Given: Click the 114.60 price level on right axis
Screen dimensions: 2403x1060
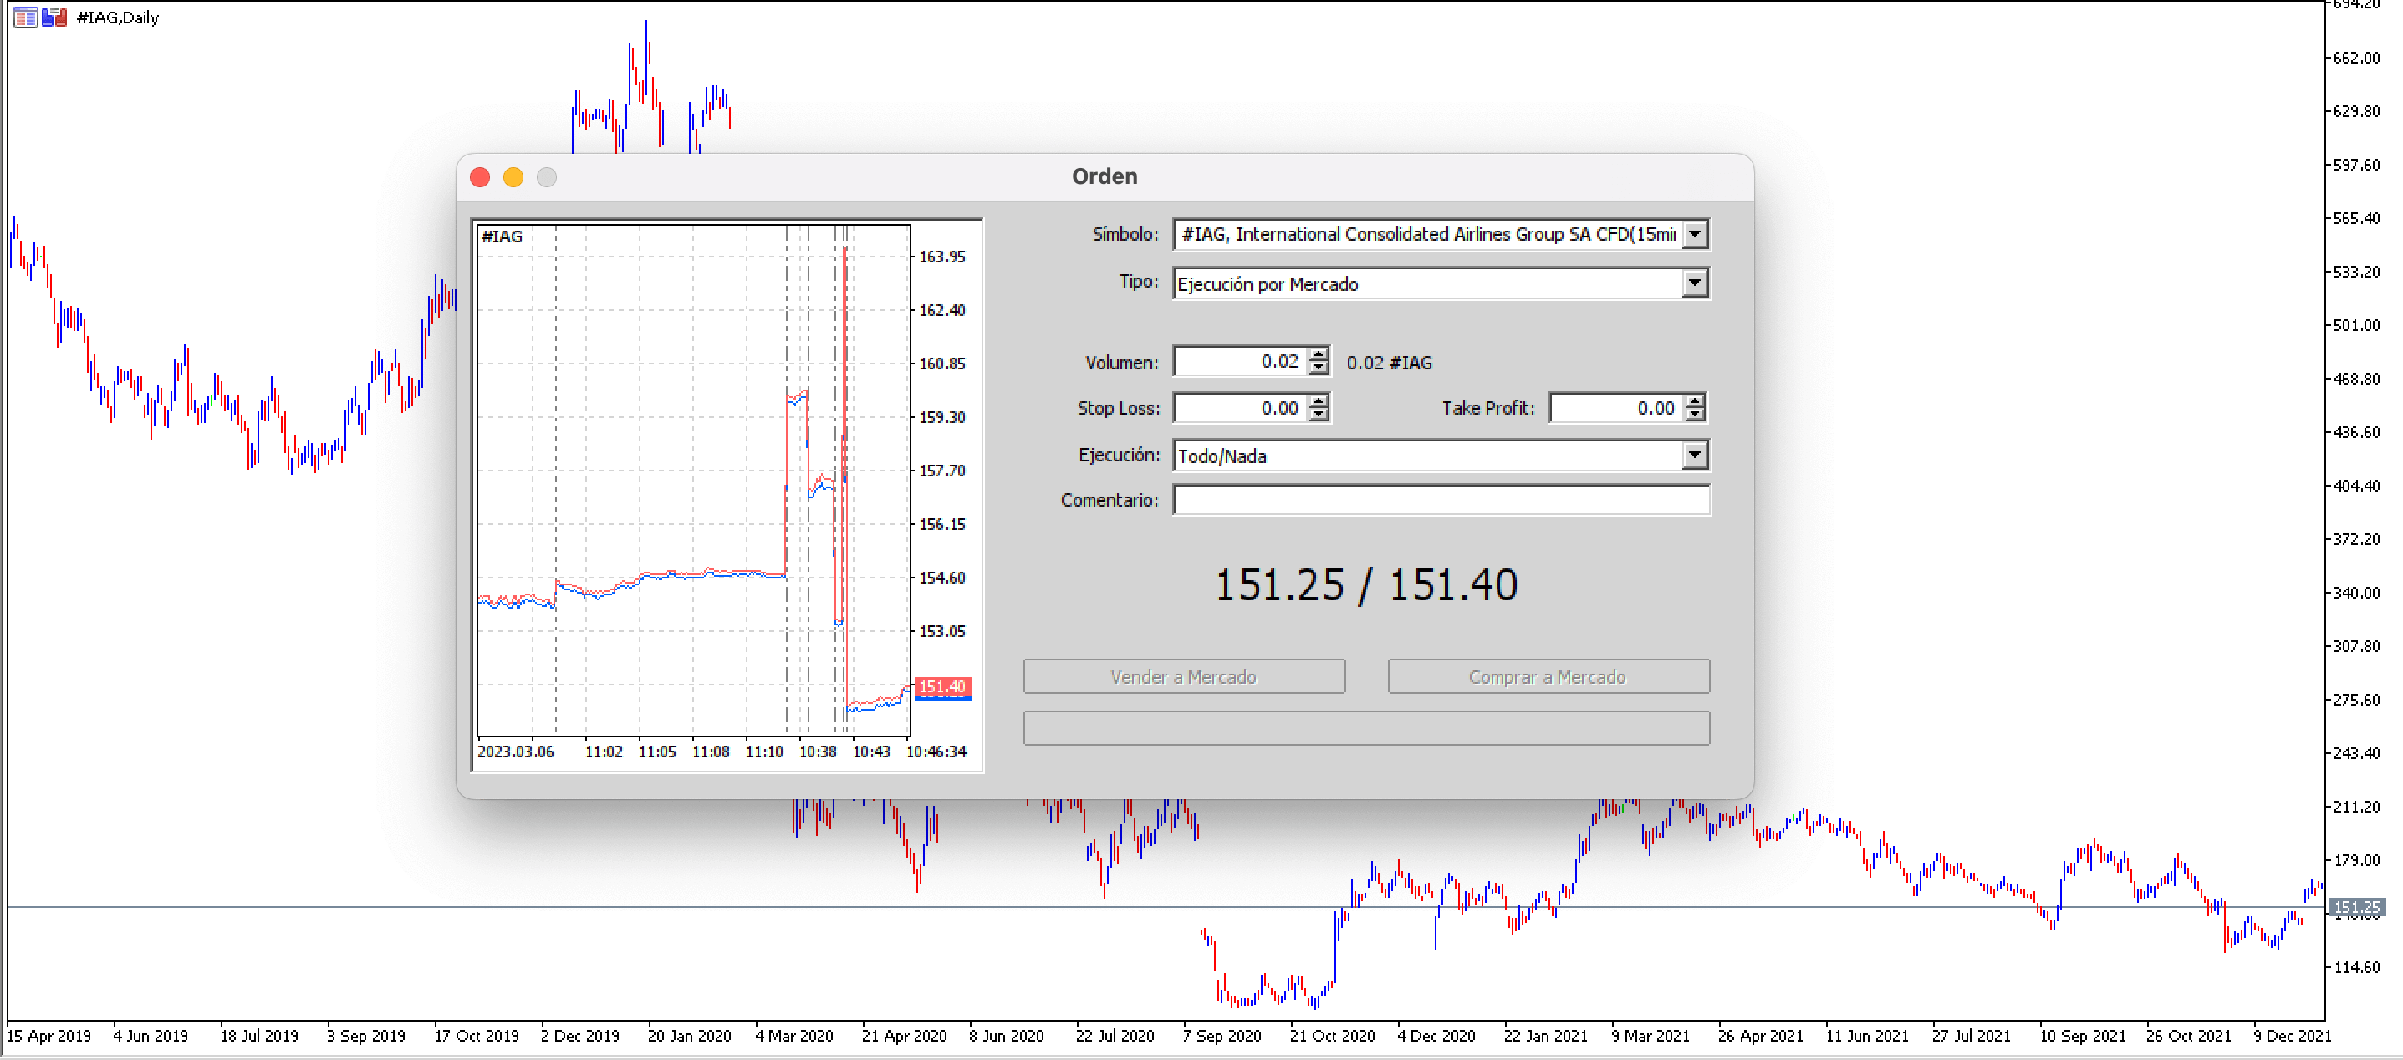Looking at the screenshot, I should tap(2356, 968).
